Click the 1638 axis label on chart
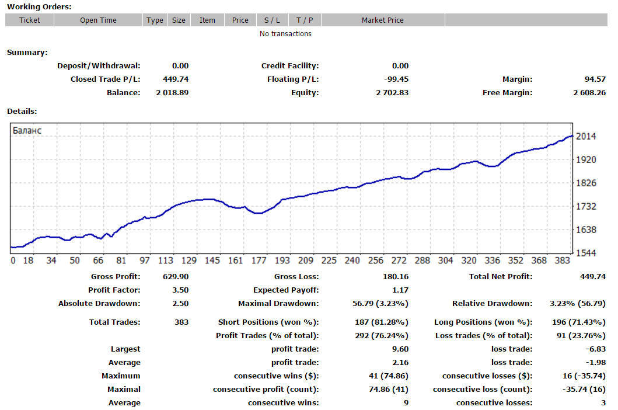This screenshot has height=410, width=618. pos(586,230)
